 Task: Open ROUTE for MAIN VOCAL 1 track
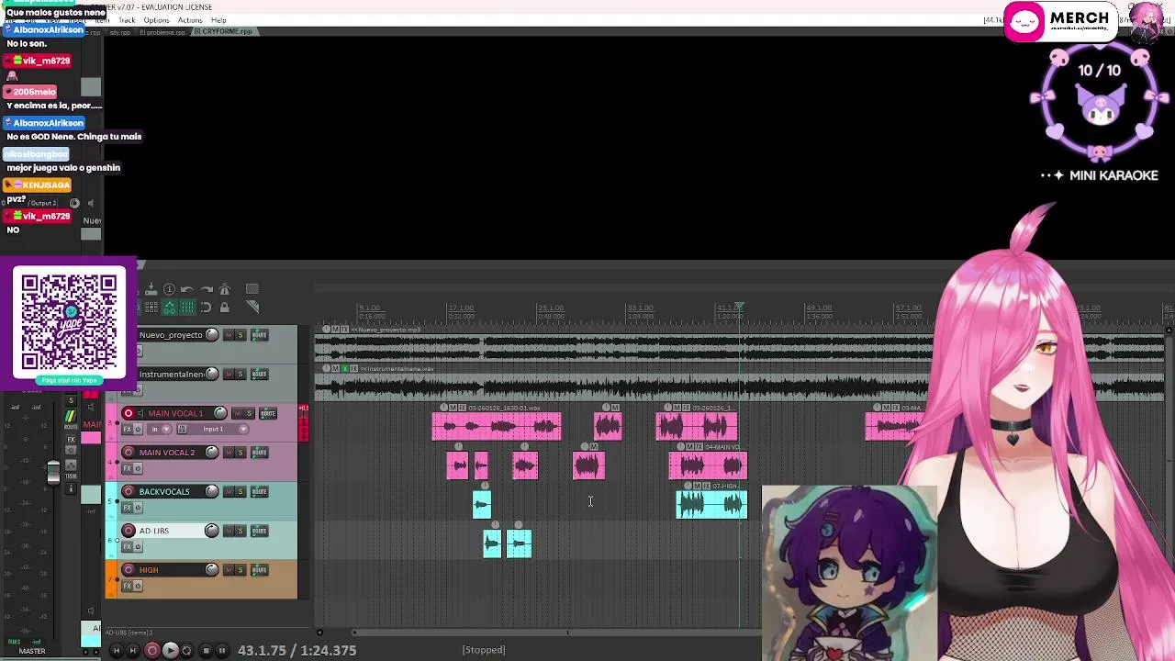click(x=268, y=413)
